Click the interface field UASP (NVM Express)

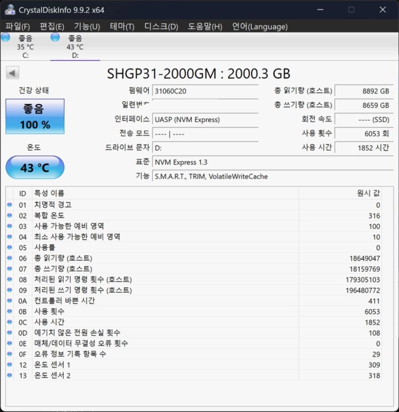pyautogui.click(x=205, y=120)
